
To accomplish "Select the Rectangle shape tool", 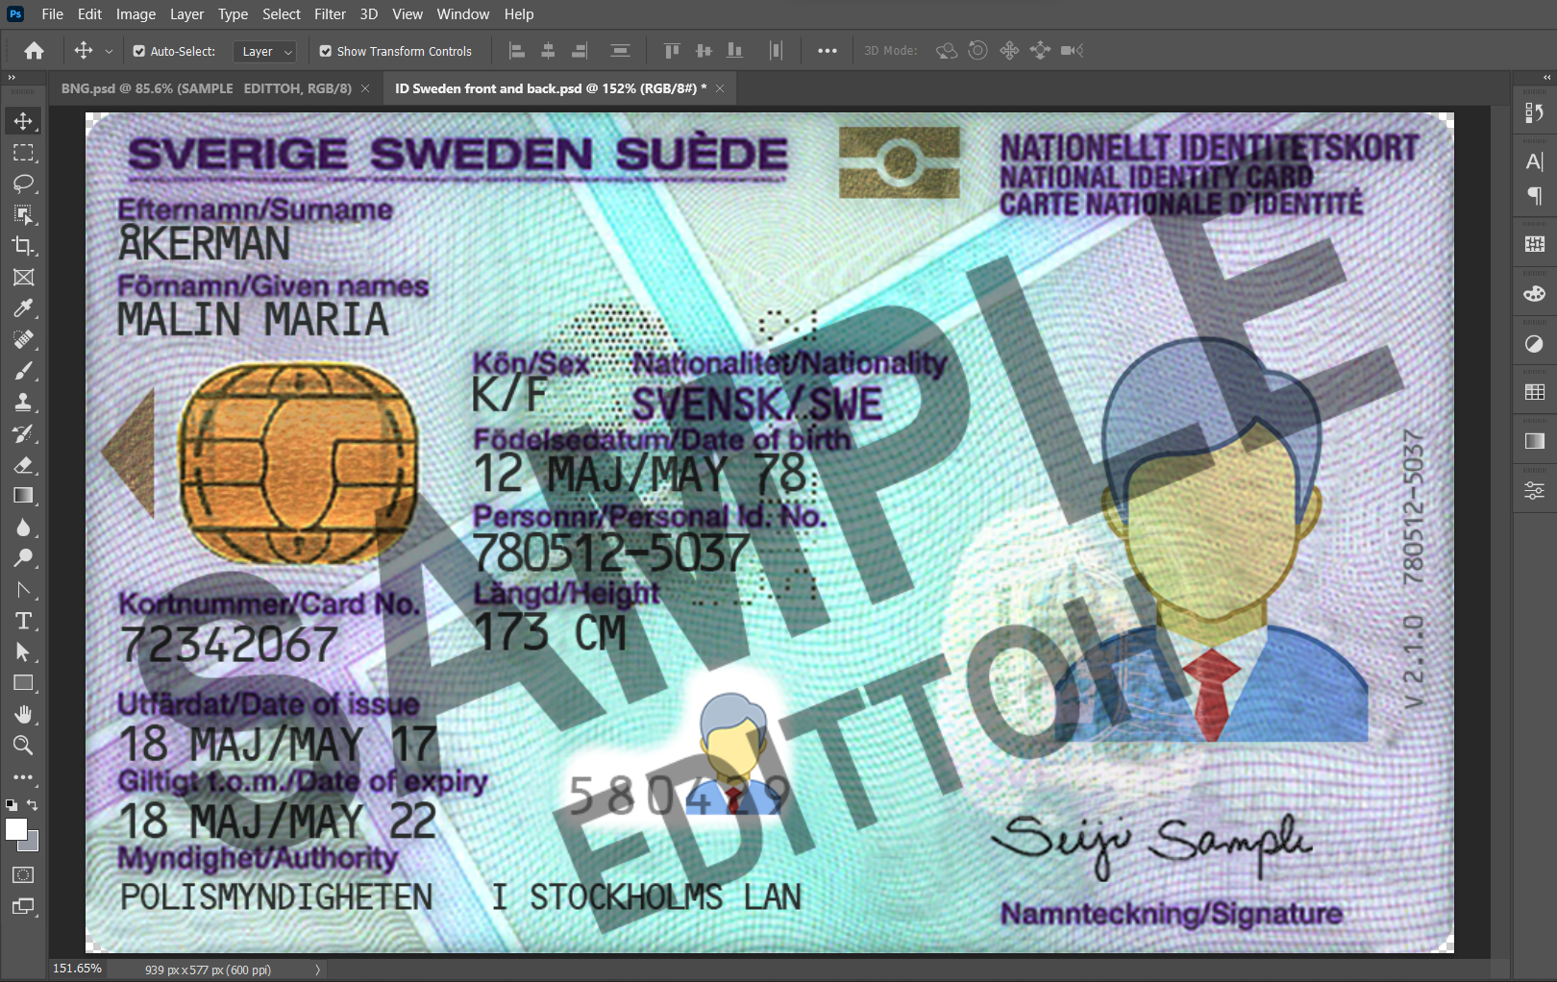I will [x=23, y=683].
